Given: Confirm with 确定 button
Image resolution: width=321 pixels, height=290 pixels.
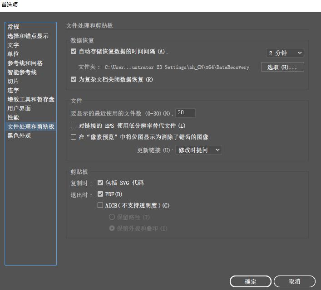Looking at the screenshot, I should click(x=250, y=281).
